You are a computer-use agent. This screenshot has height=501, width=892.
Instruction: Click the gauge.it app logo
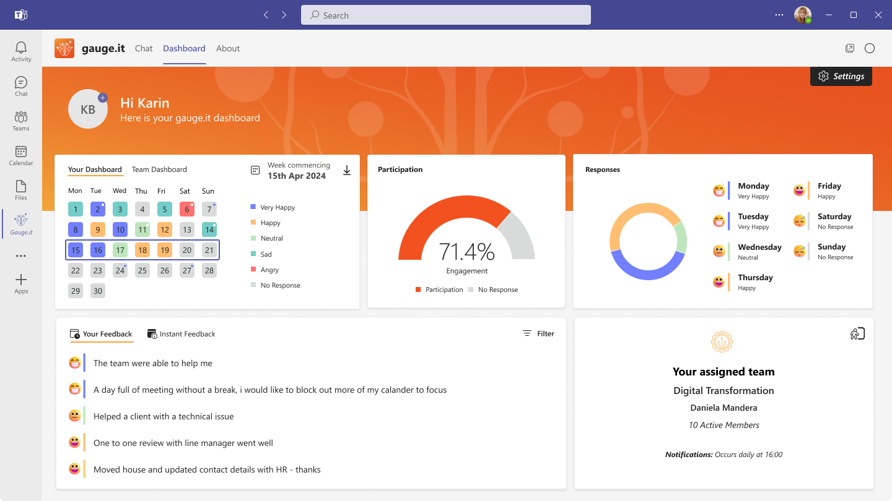pos(64,48)
